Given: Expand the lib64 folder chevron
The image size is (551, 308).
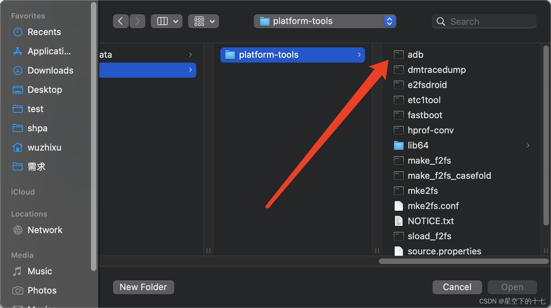Looking at the screenshot, I should (528, 145).
